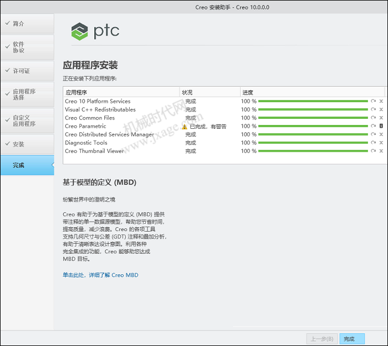
Task: Open the log icon for Creo Parametric
Action: (381, 126)
